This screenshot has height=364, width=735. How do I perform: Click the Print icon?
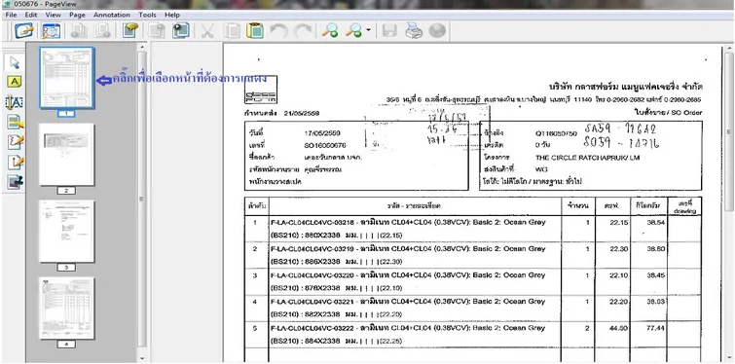pyautogui.click(x=414, y=31)
